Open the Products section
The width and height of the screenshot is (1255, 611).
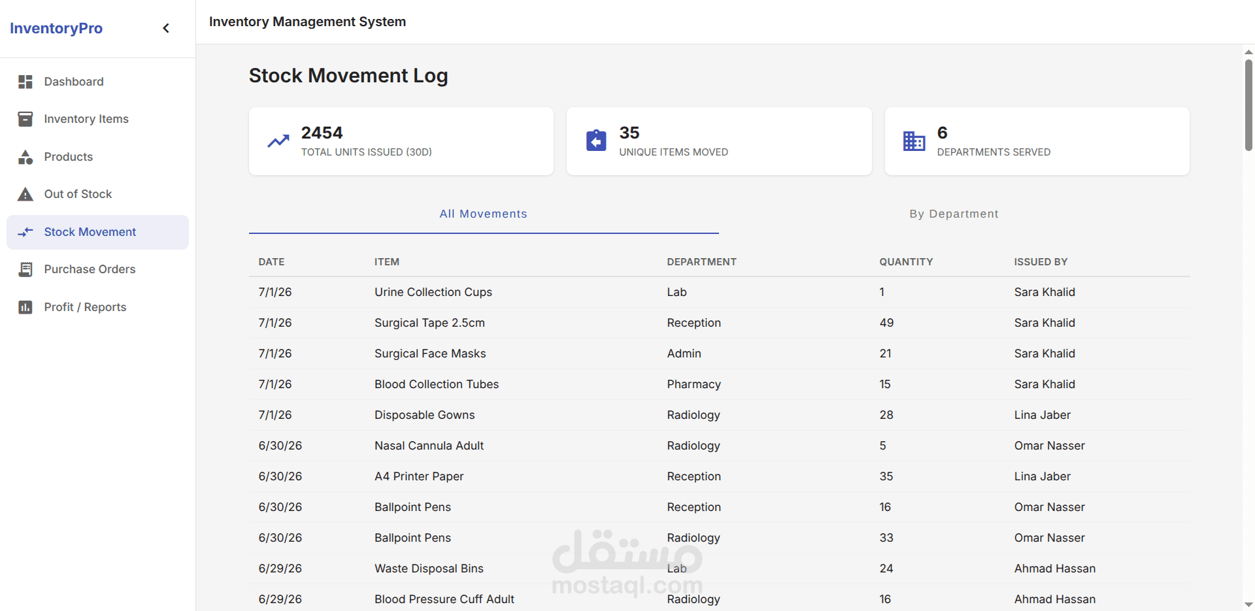pos(97,157)
